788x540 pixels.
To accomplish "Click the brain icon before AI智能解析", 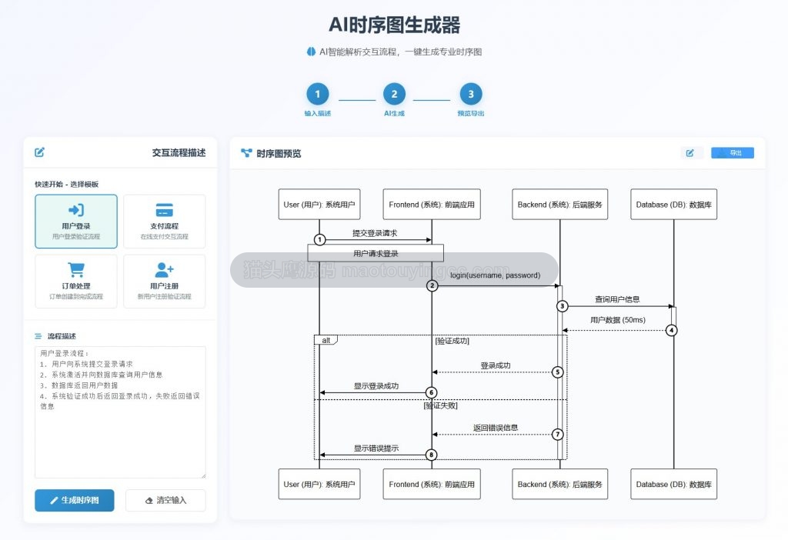I will pyautogui.click(x=311, y=52).
